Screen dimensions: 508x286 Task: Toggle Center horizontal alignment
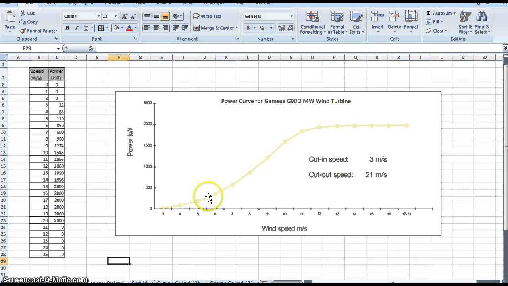click(156, 28)
